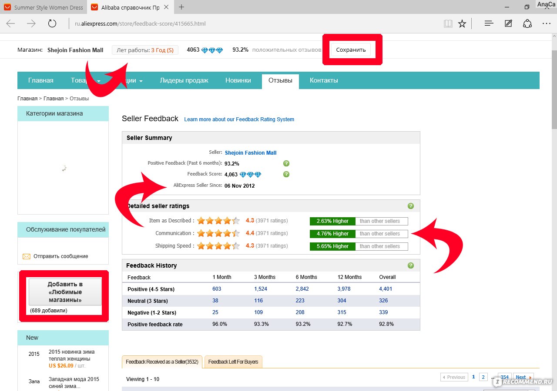Viewport: 557px width, 391px height.
Task: Select Feedback Received as a Seller tab
Action: (x=162, y=362)
